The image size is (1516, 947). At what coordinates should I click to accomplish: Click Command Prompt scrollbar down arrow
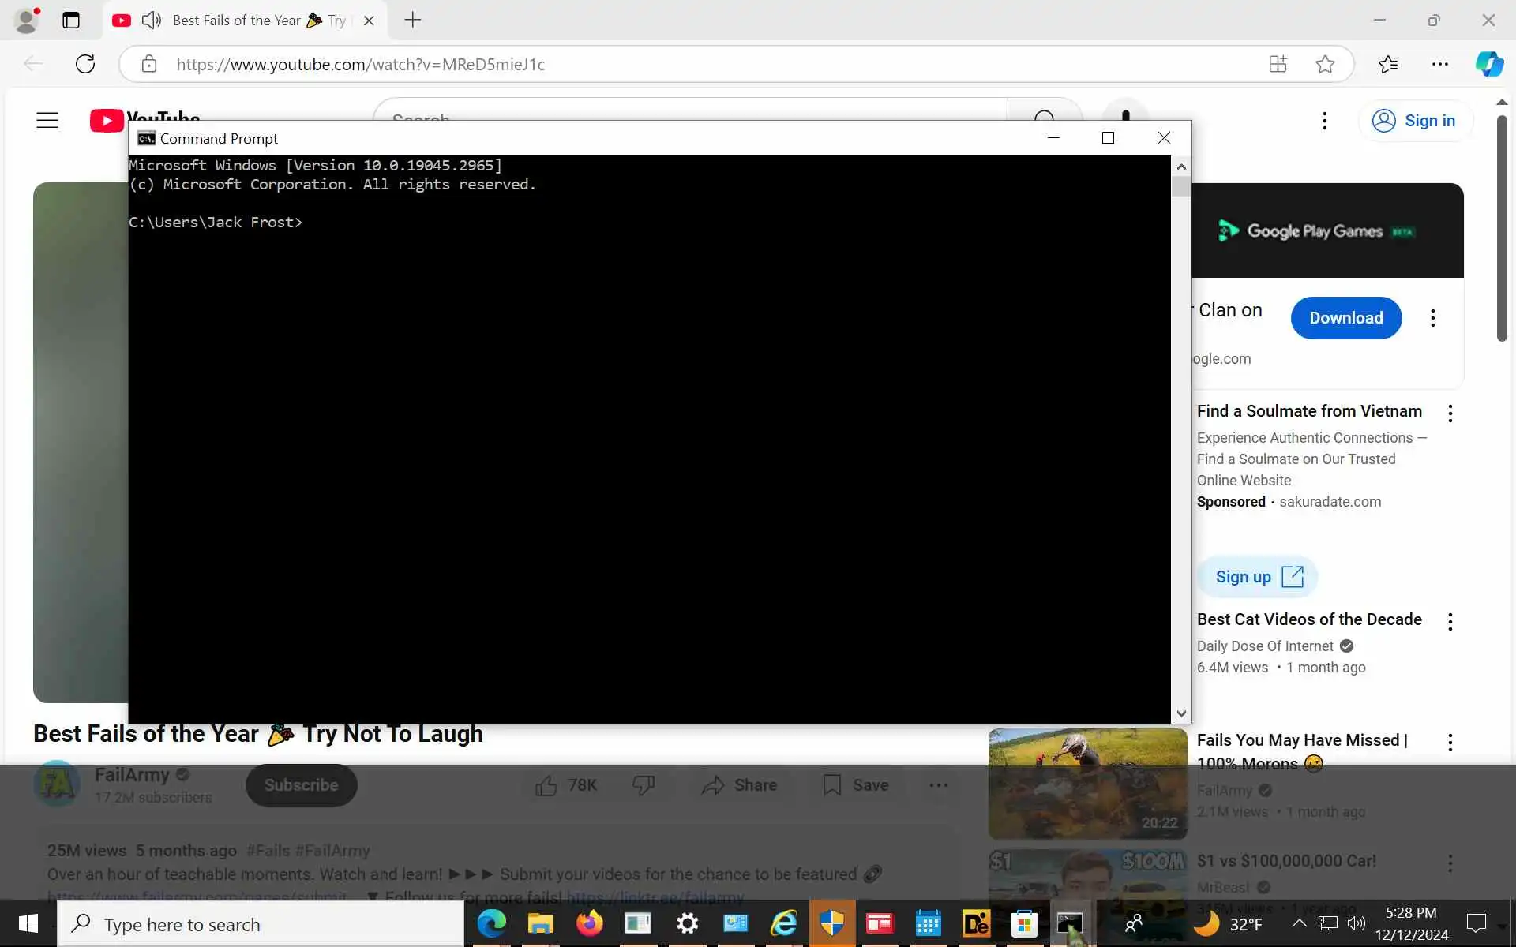1181,713
